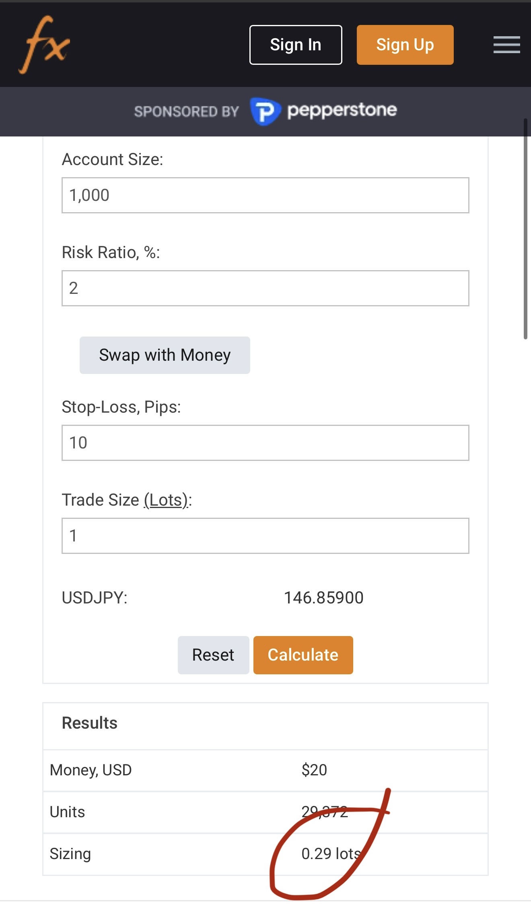Click the Stop-Loss, Pips label
The image size is (531, 911).
(x=121, y=407)
